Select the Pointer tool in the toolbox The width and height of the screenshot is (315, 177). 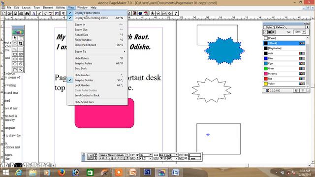[15, 38]
